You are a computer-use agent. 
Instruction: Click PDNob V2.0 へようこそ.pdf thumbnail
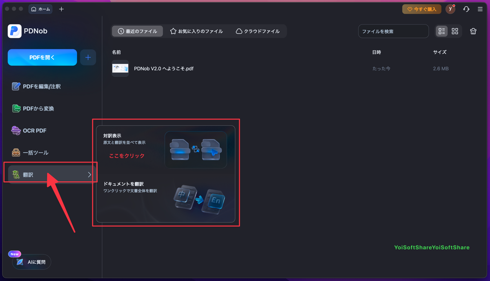120,69
